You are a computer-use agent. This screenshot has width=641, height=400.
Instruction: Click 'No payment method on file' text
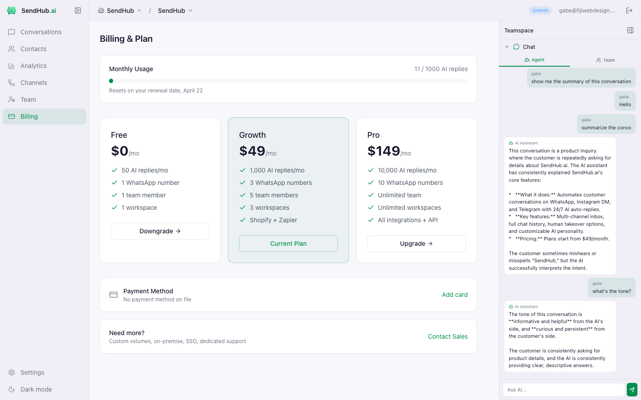(157, 300)
